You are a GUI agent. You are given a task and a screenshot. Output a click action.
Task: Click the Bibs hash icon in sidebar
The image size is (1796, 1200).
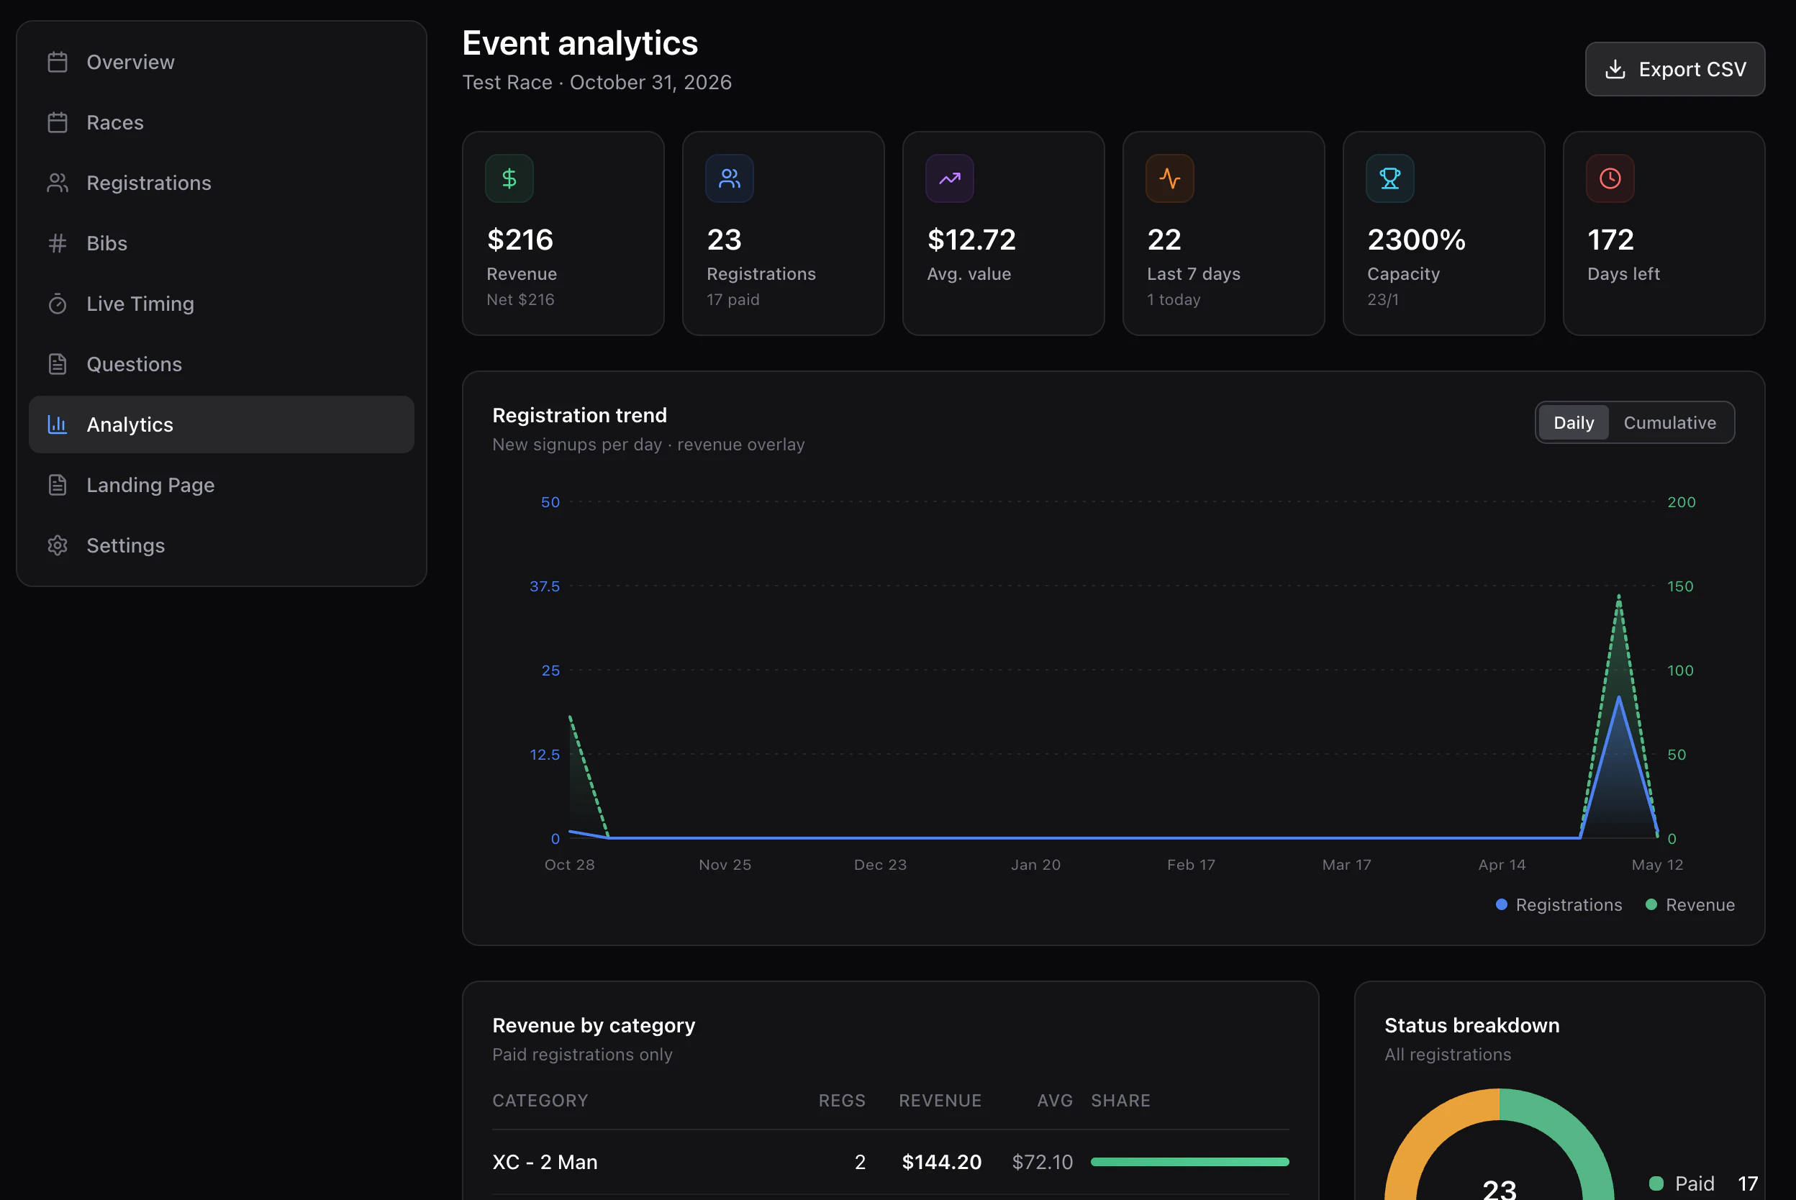click(x=58, y=243)
